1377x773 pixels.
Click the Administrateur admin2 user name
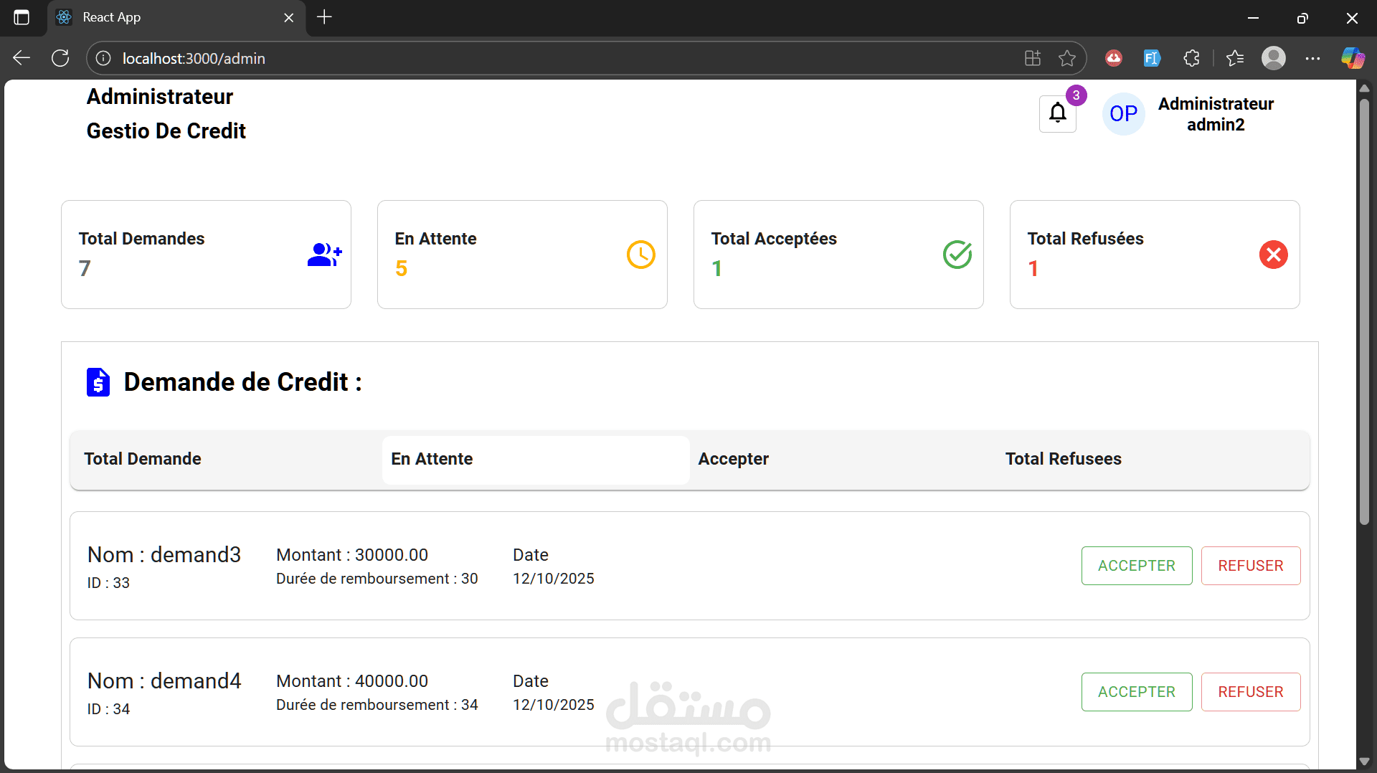coord(1216,114)
